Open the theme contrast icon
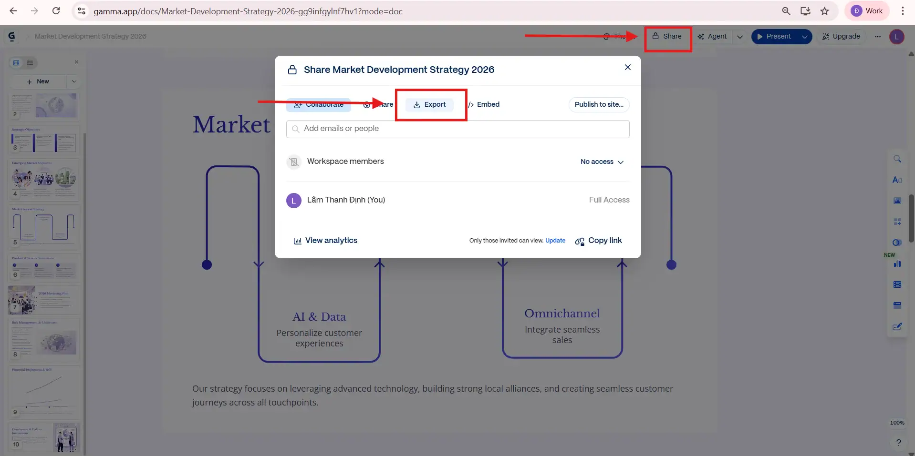This screenshot has width=915, height=456. pos(898,242)
